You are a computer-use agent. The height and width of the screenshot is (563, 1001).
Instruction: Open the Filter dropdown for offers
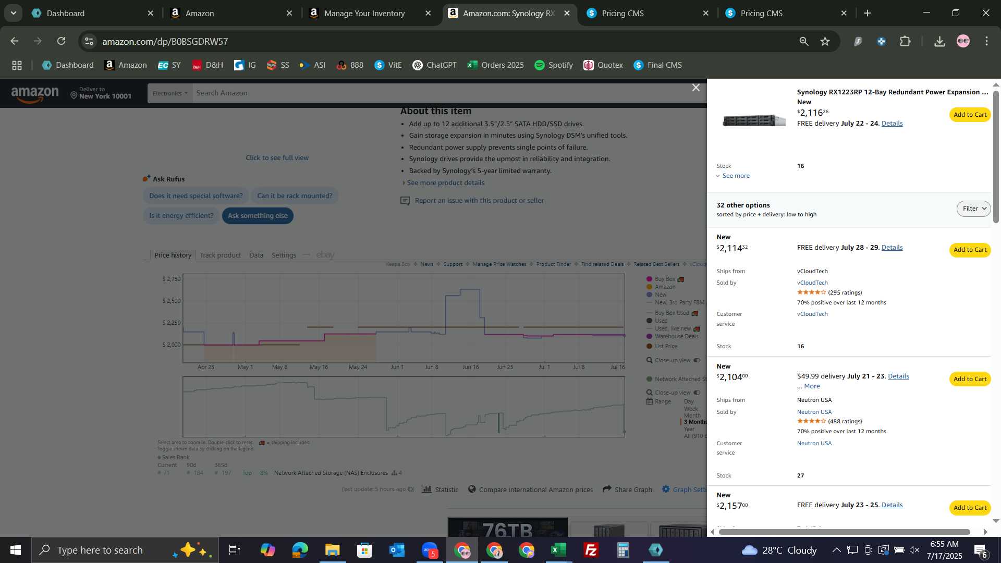pos(973,209)
